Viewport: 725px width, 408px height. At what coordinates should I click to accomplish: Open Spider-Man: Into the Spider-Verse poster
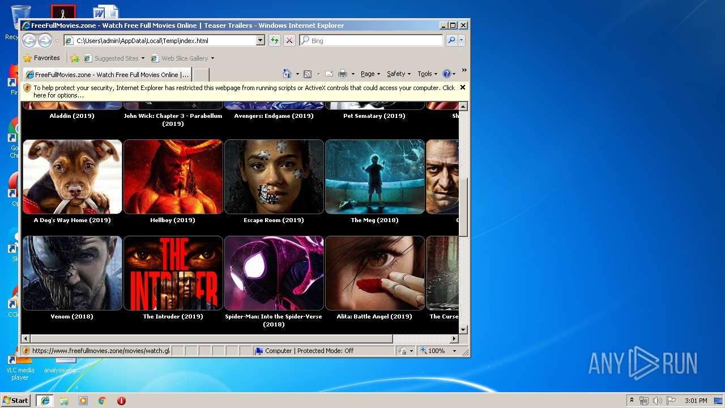coord(274,273)
